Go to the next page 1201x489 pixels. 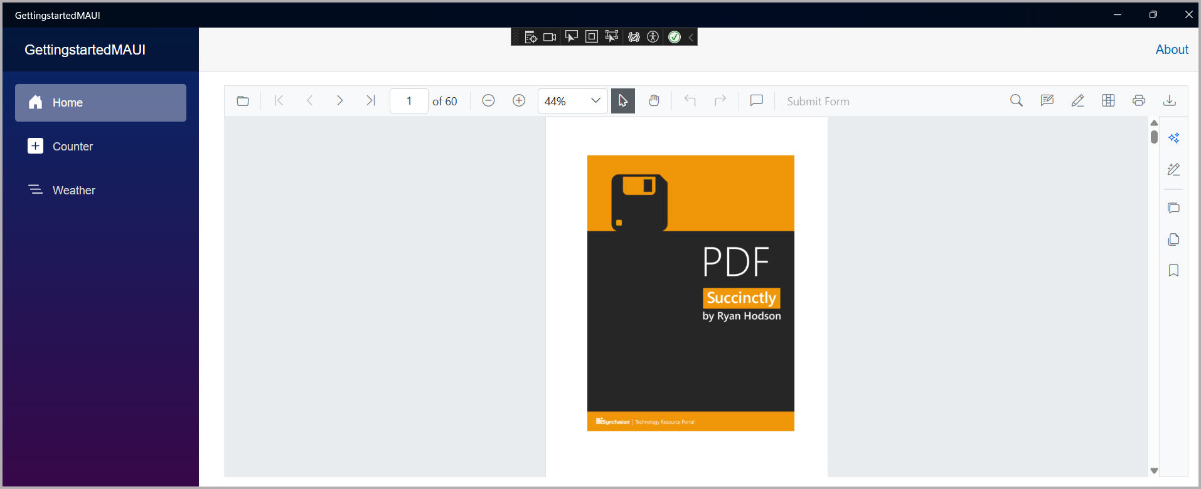339,101
